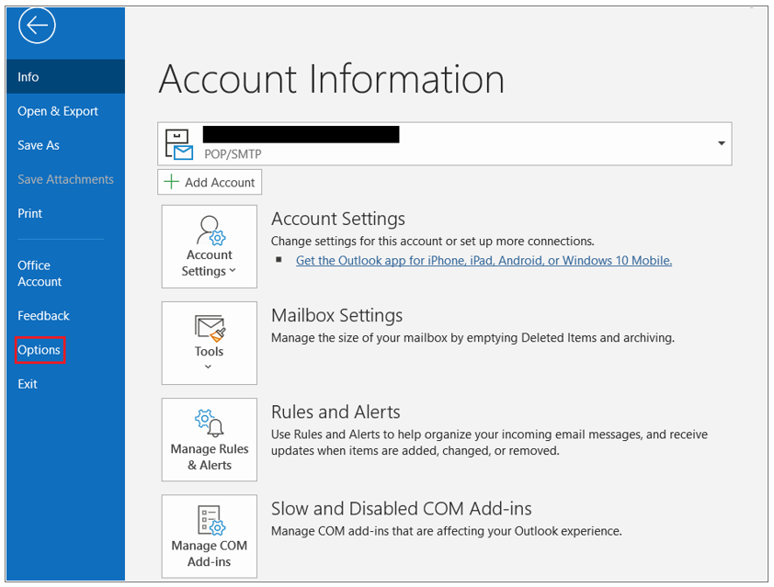This screenshot has height=587, width=774.
Task: Select the Info tab
Action: coord(65,76)
